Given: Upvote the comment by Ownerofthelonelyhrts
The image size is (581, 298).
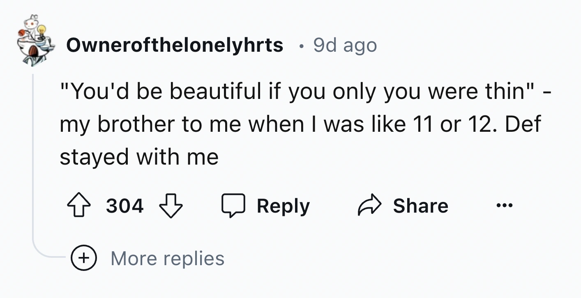Looking at the screenshot, I should click(x=79, y=206).
